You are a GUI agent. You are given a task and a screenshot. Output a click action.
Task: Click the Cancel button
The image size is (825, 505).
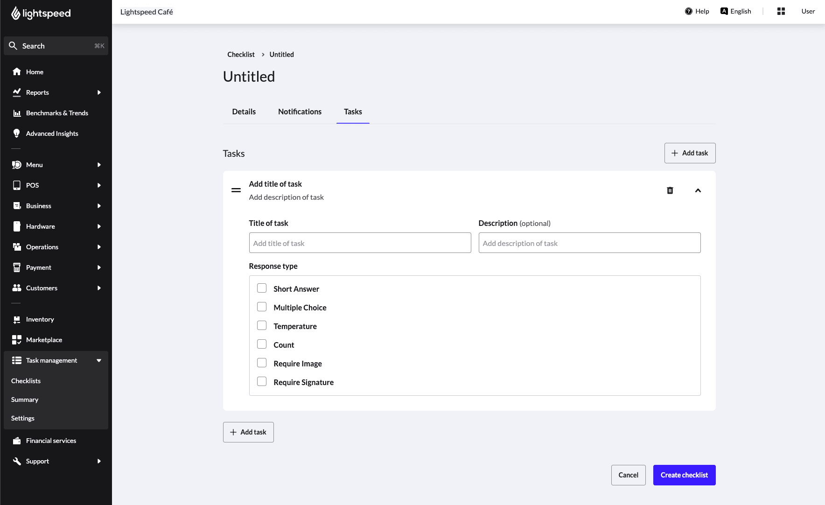[x=628, y=475]
